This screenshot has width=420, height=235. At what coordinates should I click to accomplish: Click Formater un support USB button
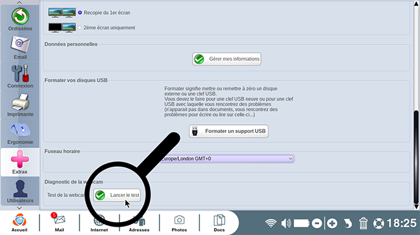[229, 131]
